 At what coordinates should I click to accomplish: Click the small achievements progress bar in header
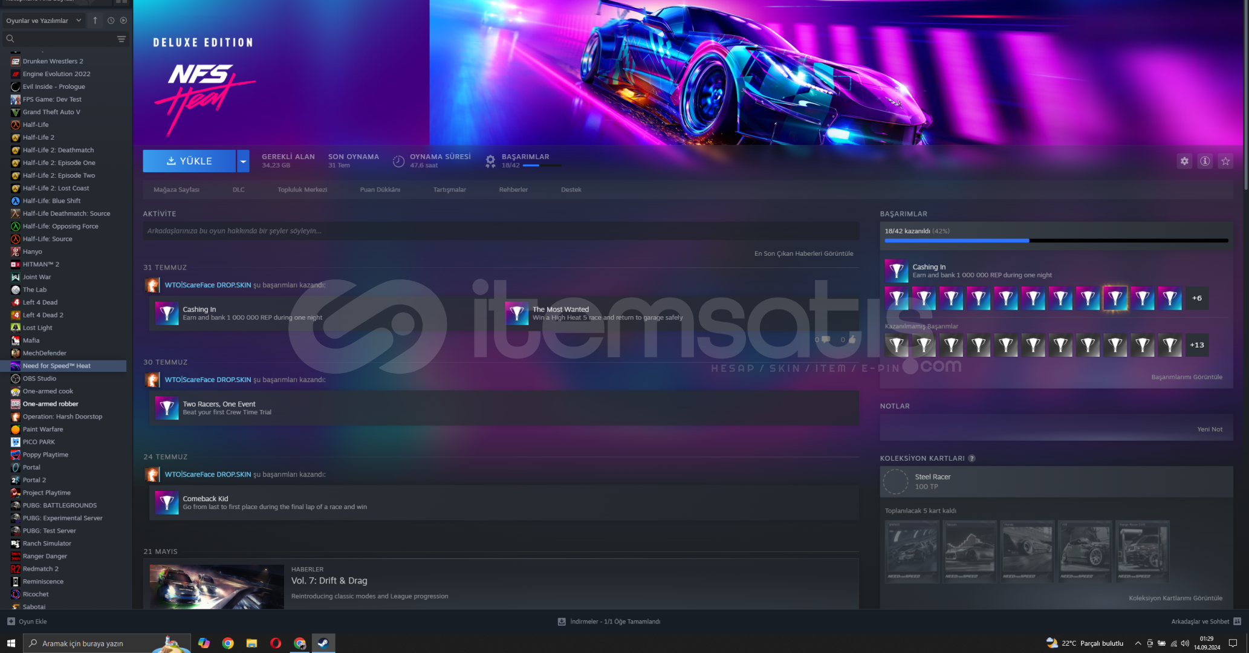point(542,166)
